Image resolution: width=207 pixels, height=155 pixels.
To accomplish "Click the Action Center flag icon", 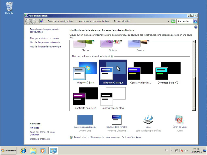I will pos(181,151).
